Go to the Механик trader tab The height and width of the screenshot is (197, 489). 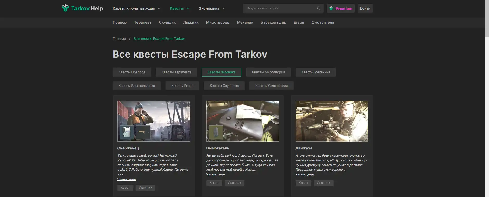coord(245,22)
